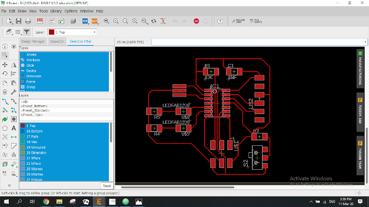Select the Text tool
Viewport: 369px width, 207px height.
pyautogui.click(x=14, y=128)
